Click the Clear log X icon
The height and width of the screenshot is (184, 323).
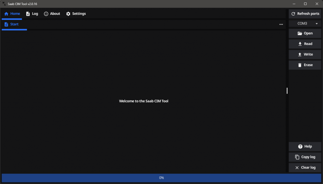[x=297, y=168]
